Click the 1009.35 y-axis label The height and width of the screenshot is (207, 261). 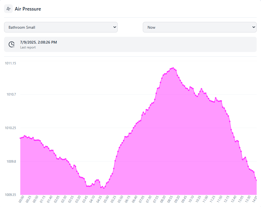point(11,195)
